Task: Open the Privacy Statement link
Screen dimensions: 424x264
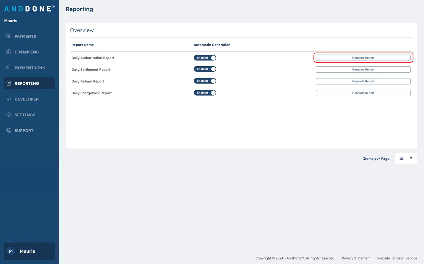Action: (x=356, y=258)
